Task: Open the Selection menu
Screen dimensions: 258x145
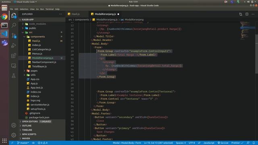Action: 24,9
